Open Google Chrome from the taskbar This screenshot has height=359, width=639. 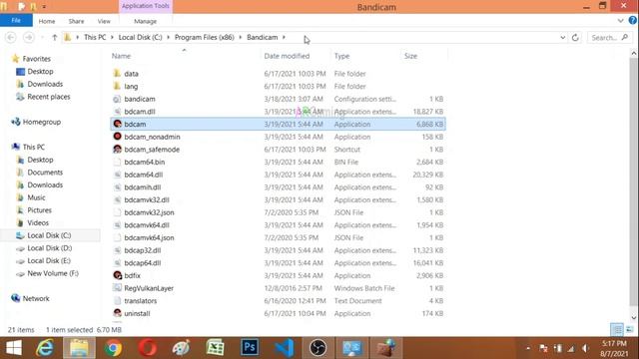click(113, 348)
